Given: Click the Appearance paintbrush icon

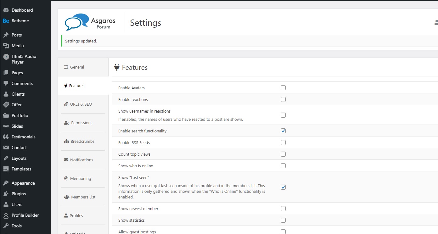Looking at the screenshot, I should click(6, 183).
